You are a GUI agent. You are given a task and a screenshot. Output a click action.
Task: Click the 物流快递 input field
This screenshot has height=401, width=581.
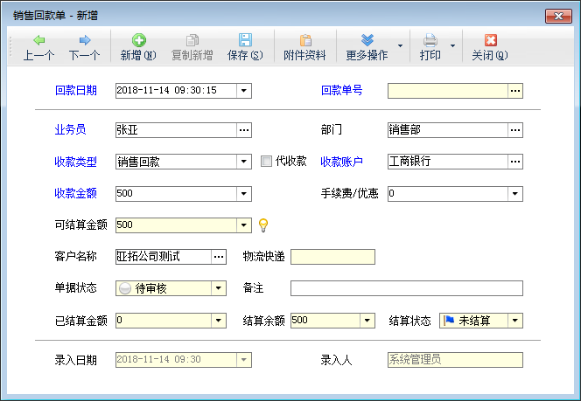coord(332,257)
